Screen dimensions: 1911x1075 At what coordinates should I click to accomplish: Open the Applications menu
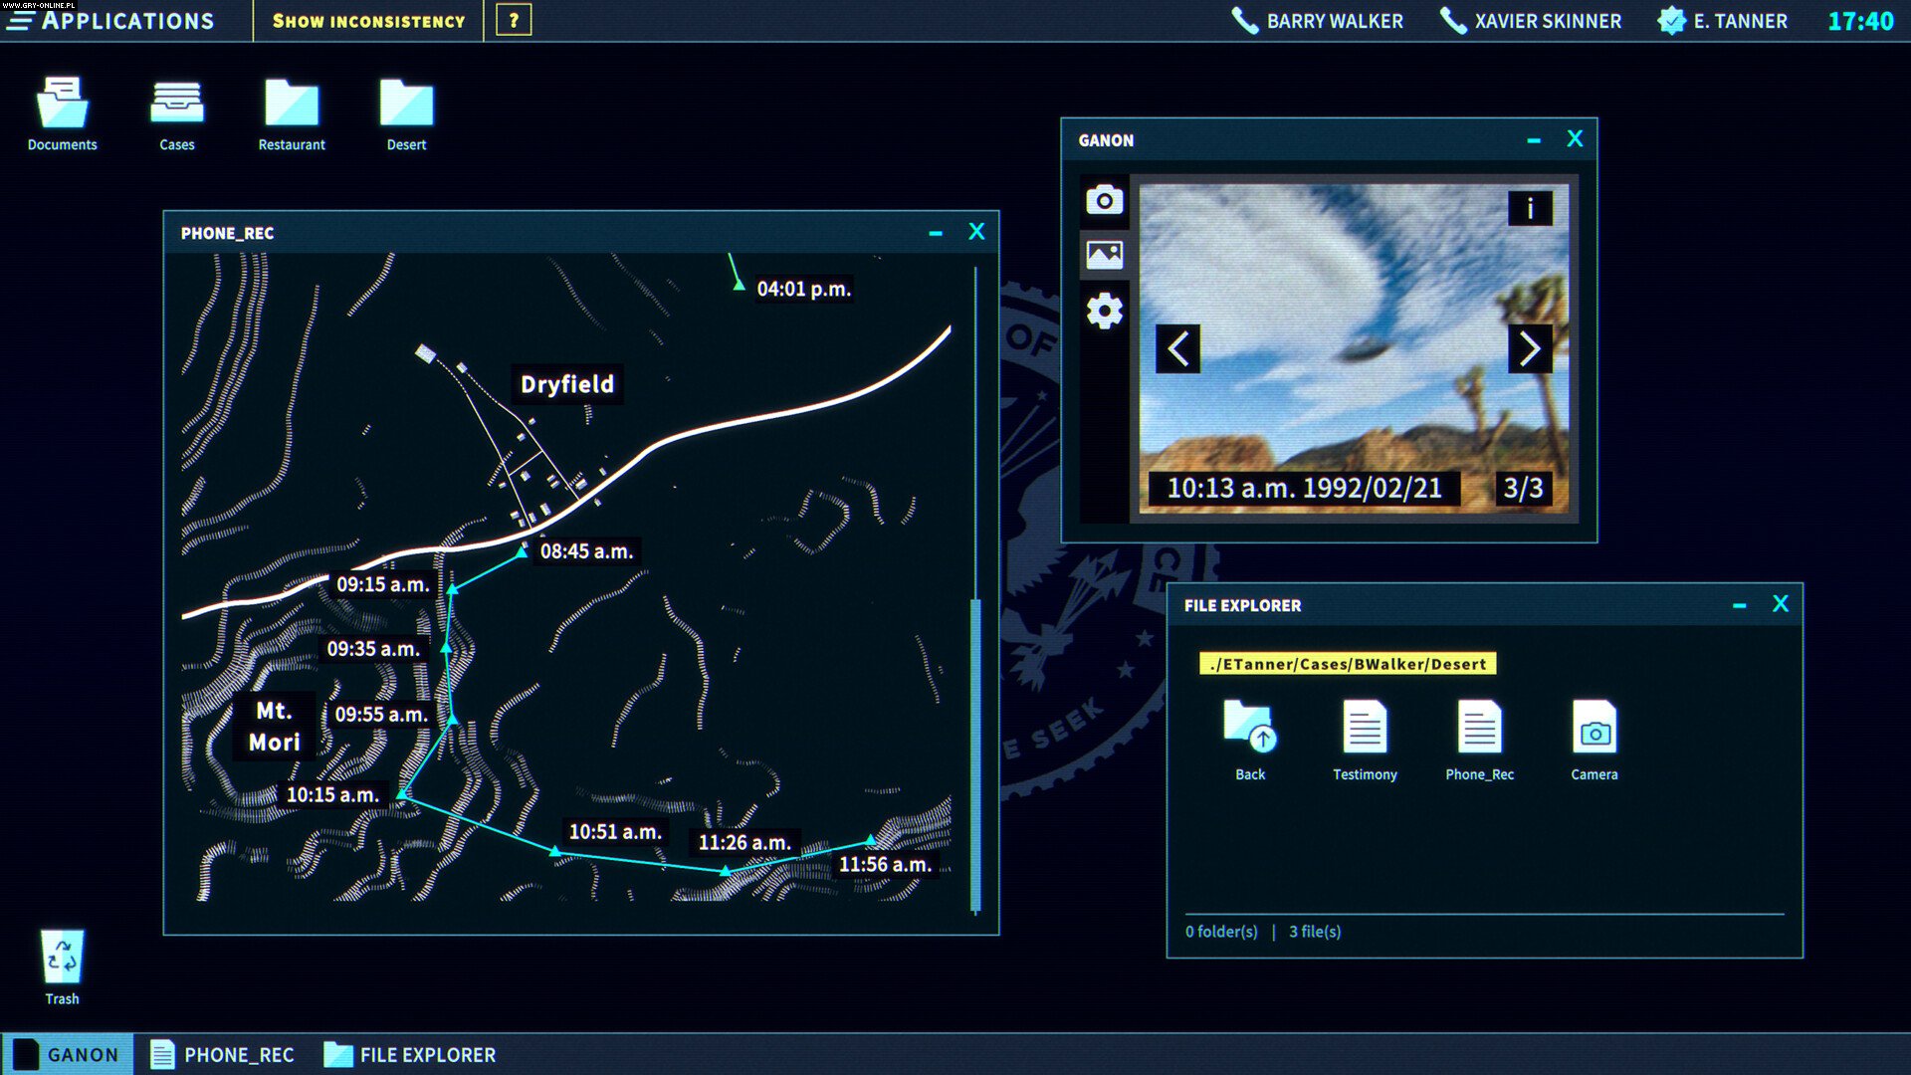pos(114,20)
